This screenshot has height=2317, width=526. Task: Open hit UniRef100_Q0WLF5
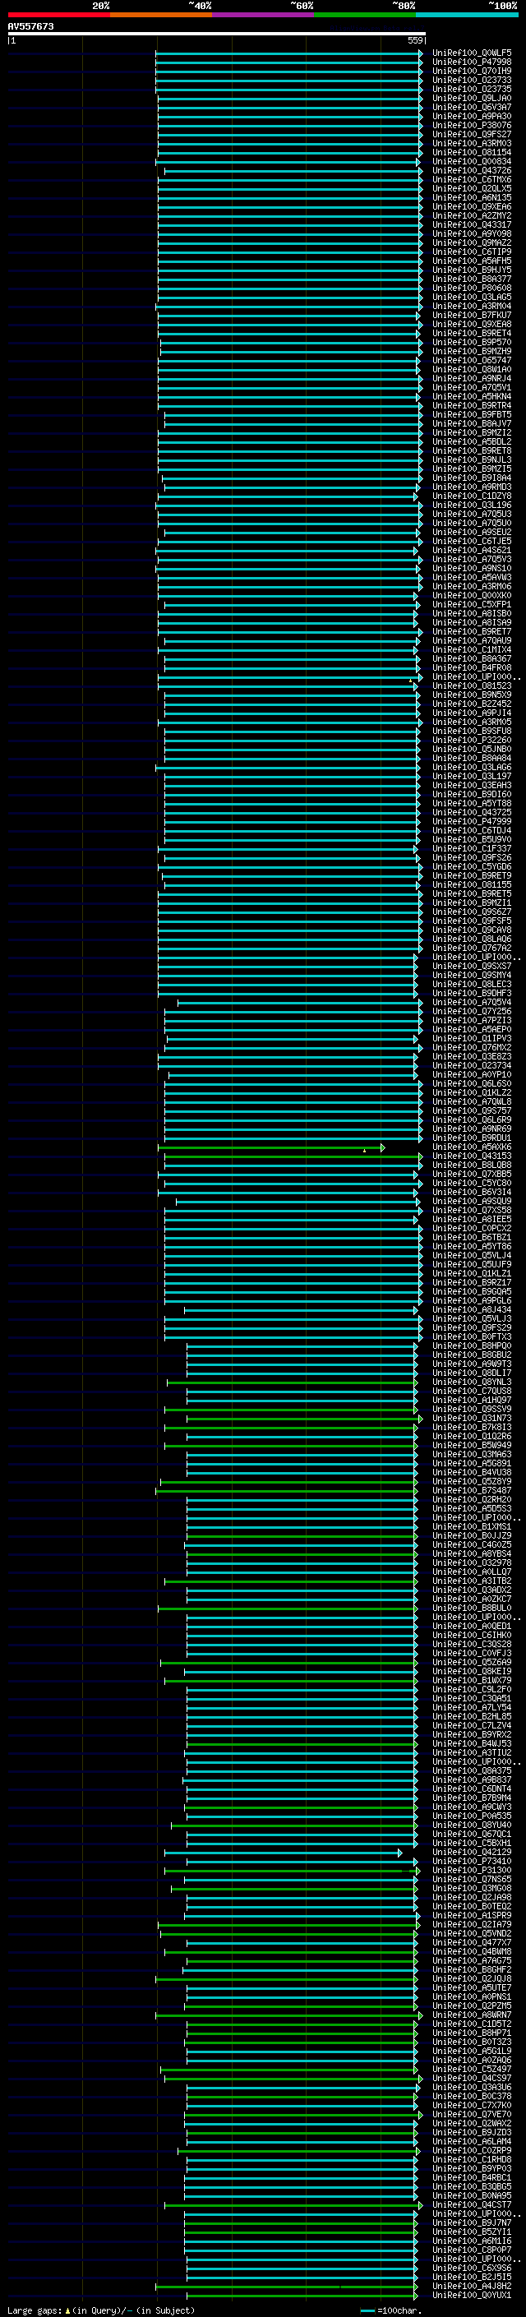coord(472,53)
